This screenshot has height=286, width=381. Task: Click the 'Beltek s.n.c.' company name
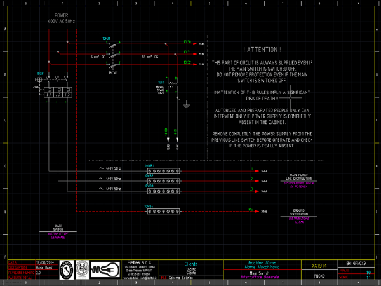[x=140, y=262]
